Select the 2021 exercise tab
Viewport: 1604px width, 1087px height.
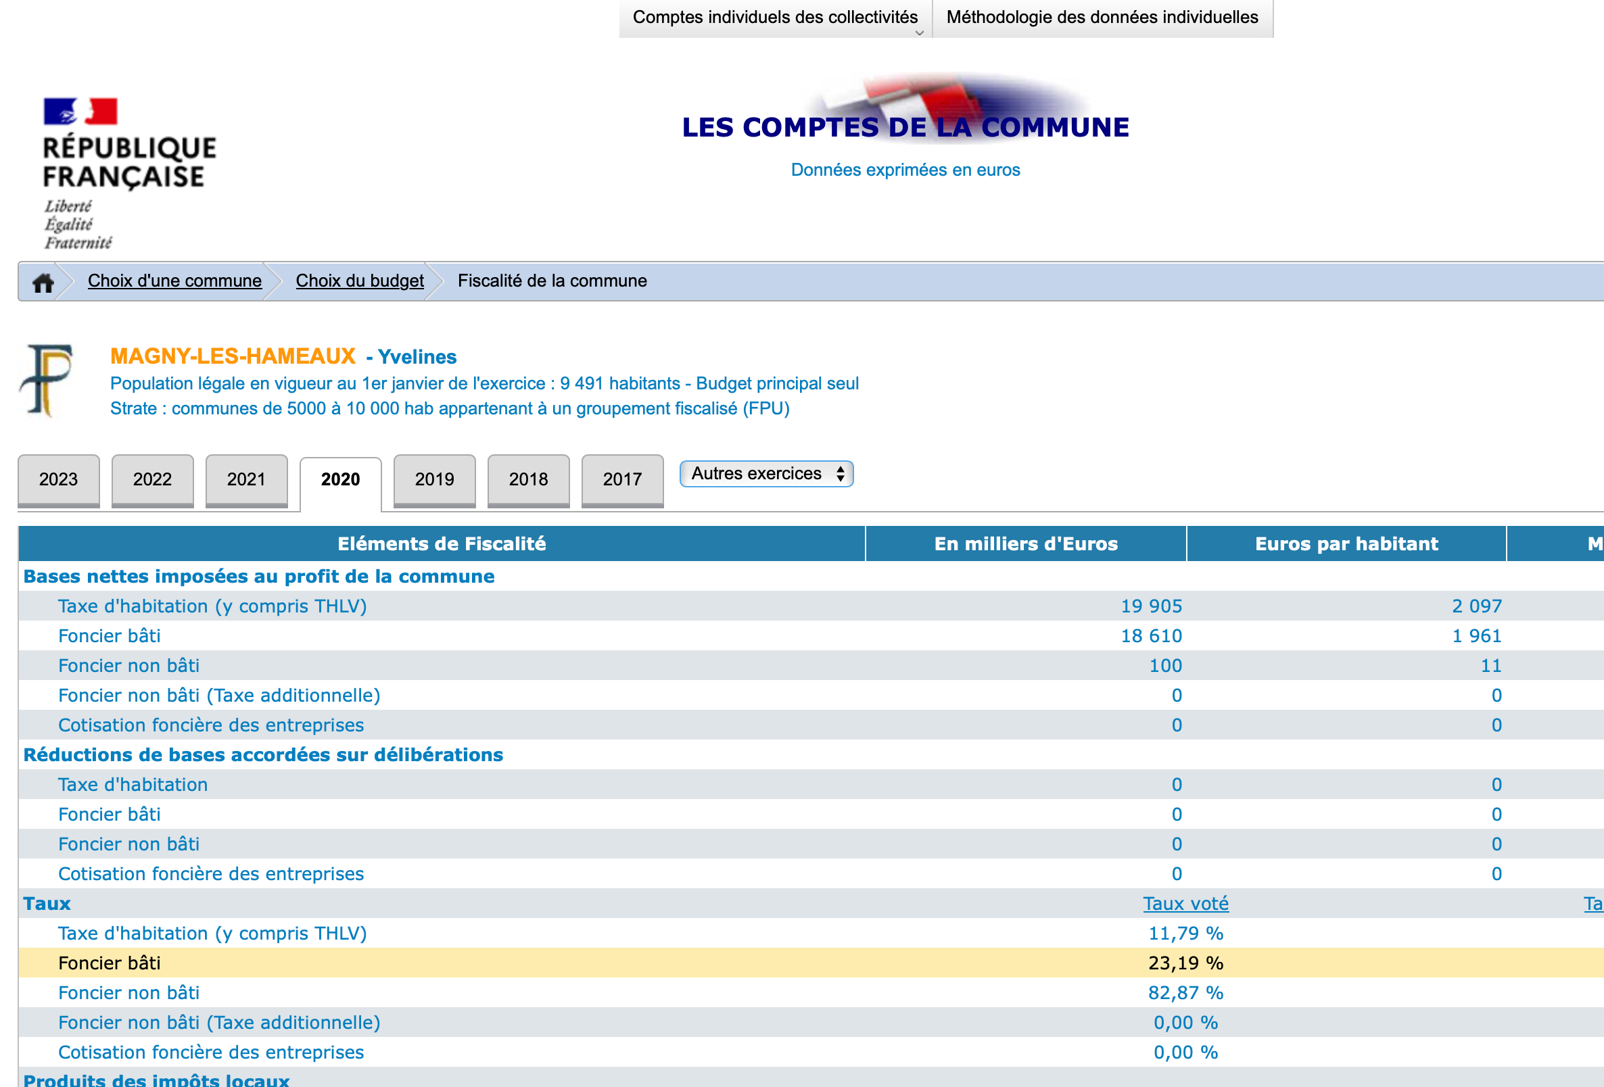coord(246,479)
